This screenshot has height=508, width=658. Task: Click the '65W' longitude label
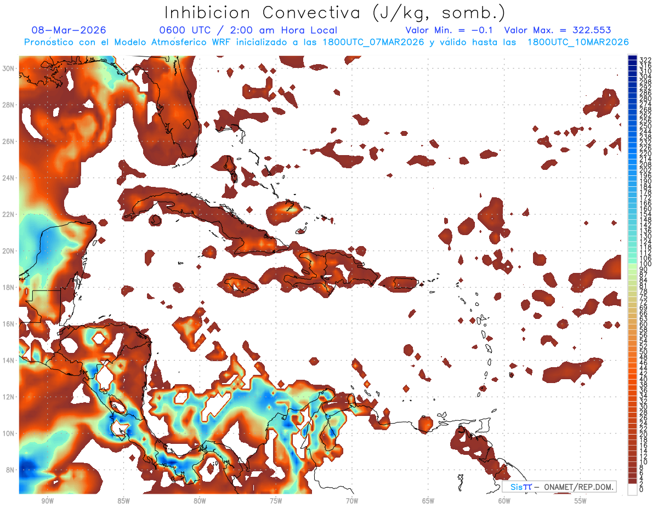(x=428, y=501)
